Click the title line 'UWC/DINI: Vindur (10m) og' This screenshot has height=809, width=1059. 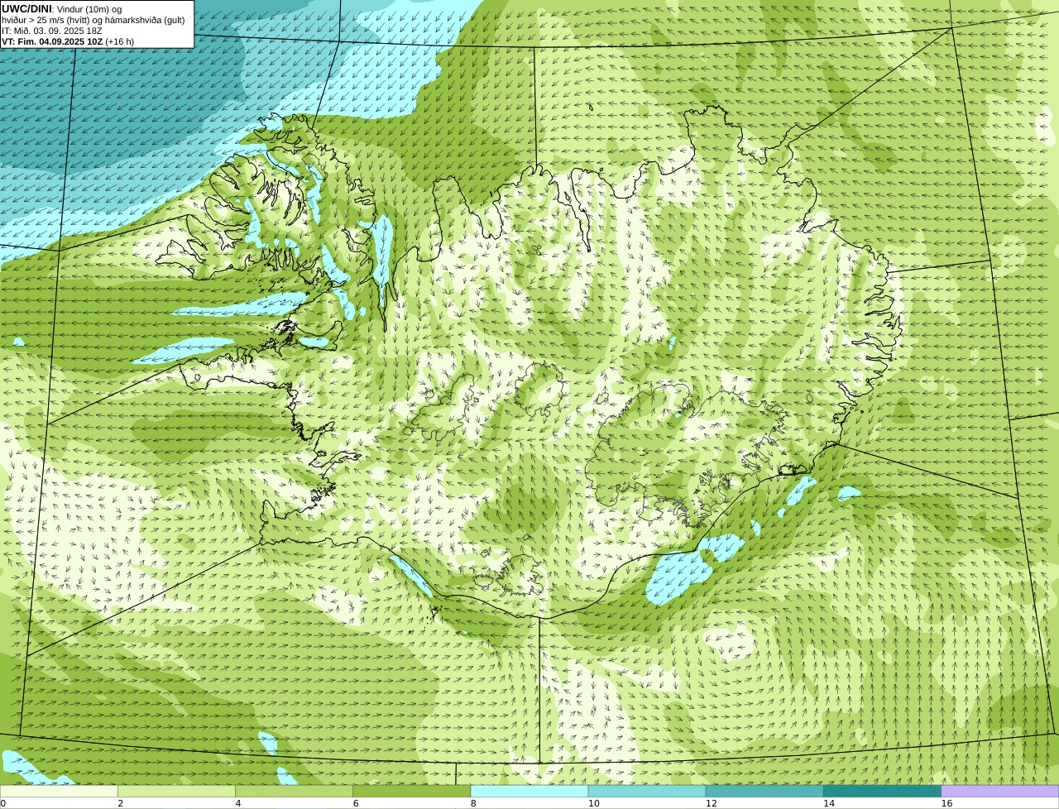click(61, 9)
